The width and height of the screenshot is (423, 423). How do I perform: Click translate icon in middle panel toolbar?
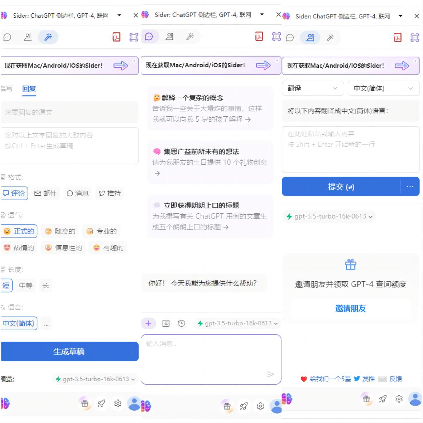pyautogui.click(x=170, y=36)
